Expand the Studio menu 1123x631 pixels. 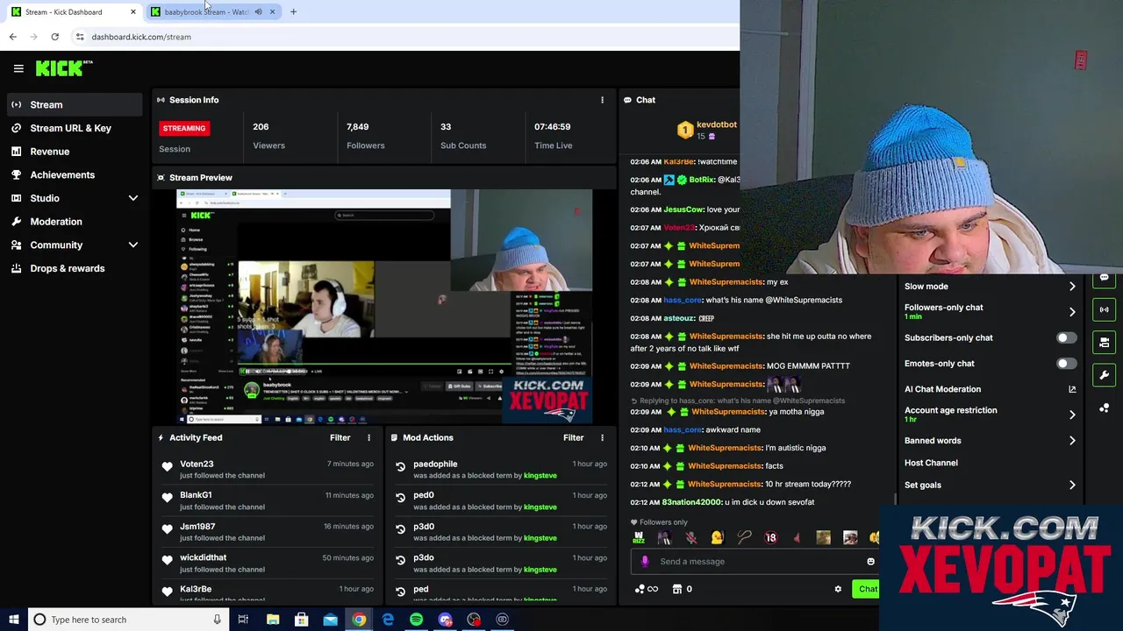tap(75, 198)
